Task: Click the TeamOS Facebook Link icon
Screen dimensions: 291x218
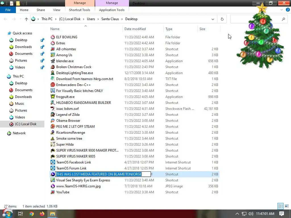Action: 53,162
